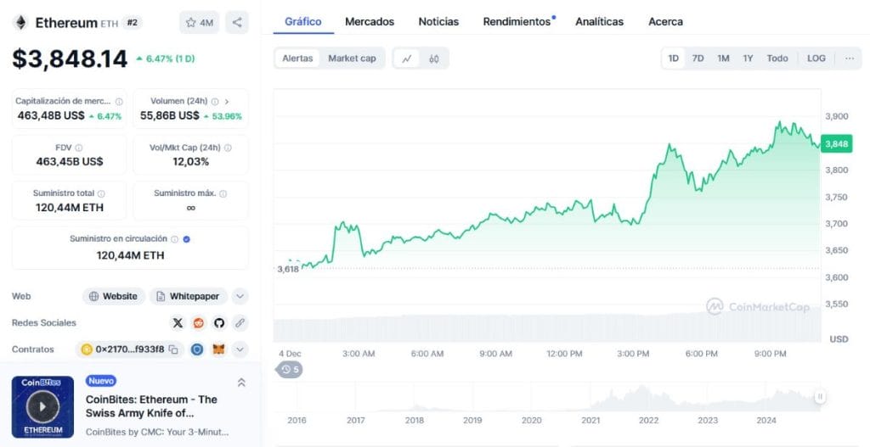
Task: Collapse the CoinBites panel with double chevron
Action: click(241, 383)
